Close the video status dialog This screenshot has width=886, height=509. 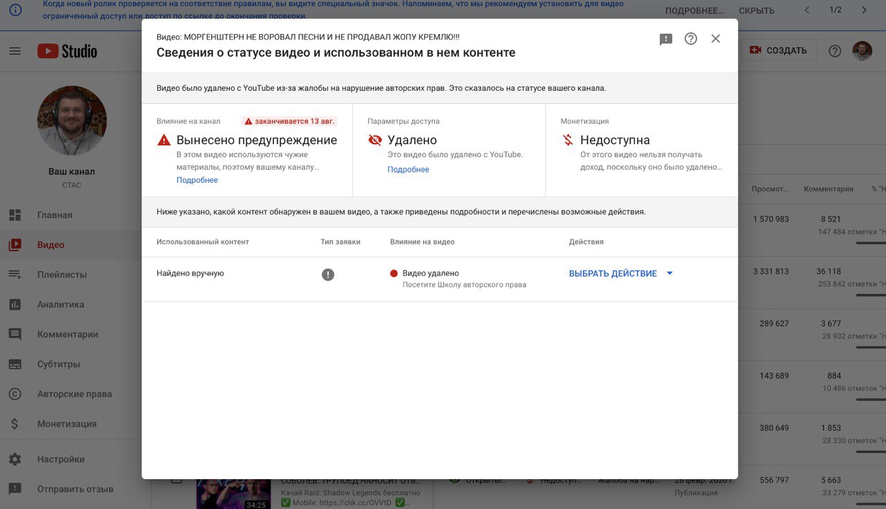click(x=716, y=39)
